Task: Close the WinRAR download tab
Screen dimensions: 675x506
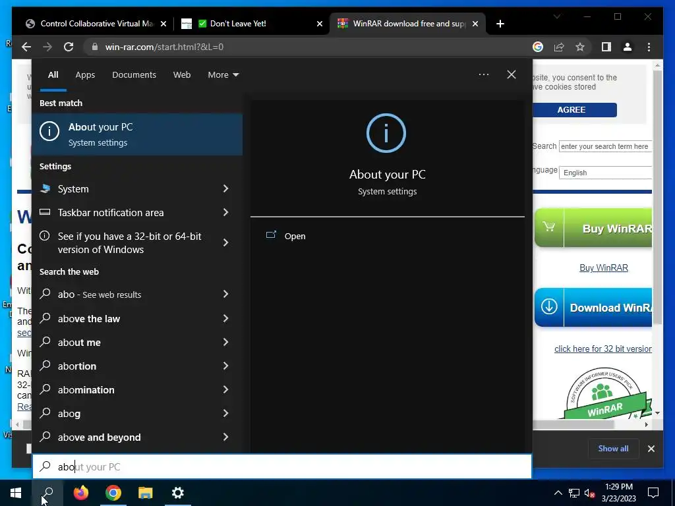Action: (x=475, y=24)
